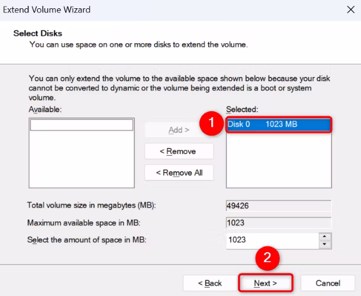Screen dimensions: 361x296
Task: Cancel the Extend Volume Wizard
Action: coord(328,283)
